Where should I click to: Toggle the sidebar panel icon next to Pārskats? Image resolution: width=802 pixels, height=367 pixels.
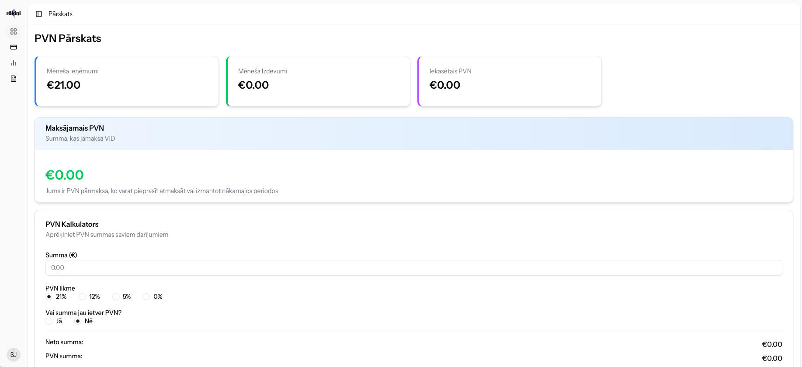[39, 14]
